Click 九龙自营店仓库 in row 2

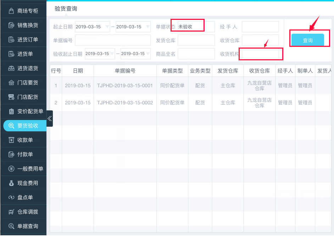tap(260, 103)
